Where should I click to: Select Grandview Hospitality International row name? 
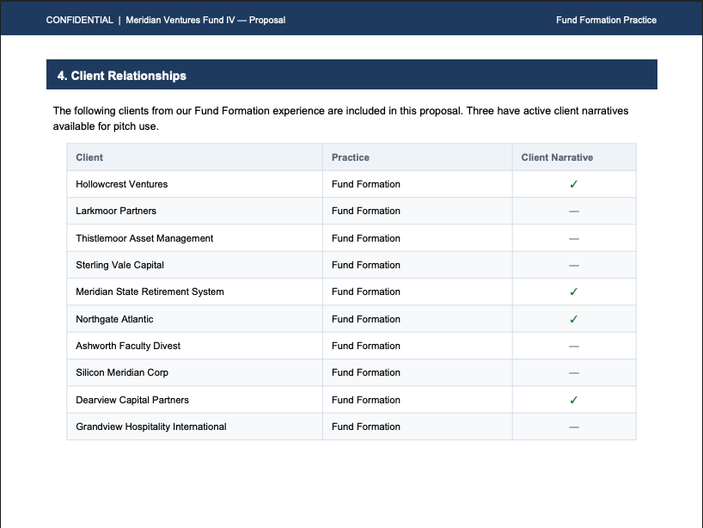(151, 427)
